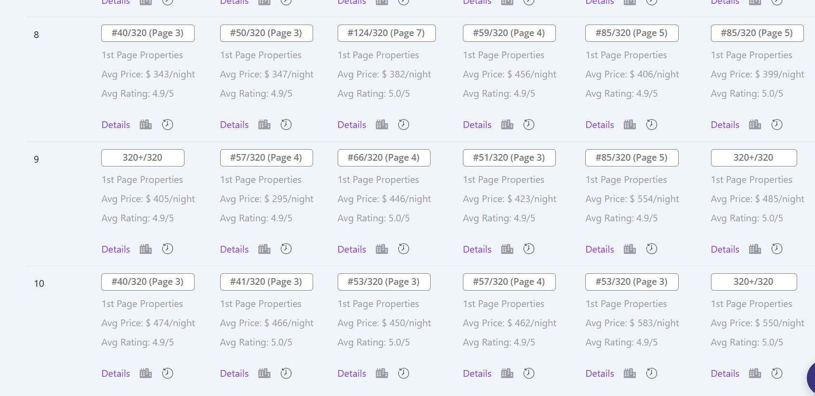Click the clock icon in the $583/night cell
This screenshot has height=396, width=815.
(x=652, y=373)
